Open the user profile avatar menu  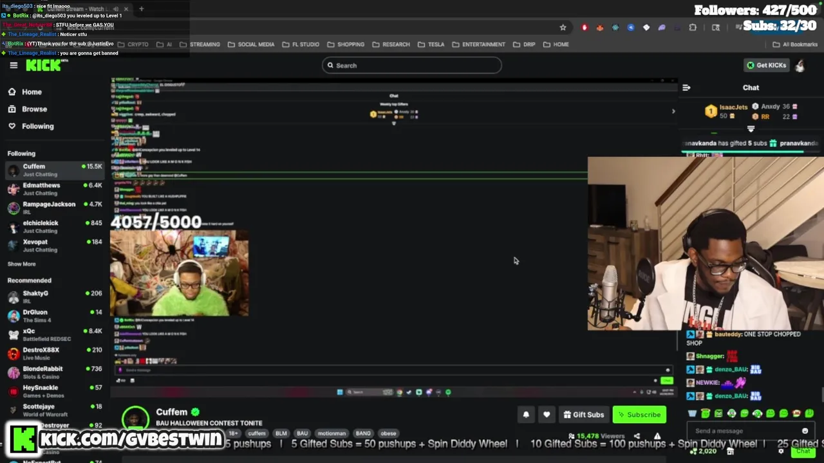pos(800,65)
